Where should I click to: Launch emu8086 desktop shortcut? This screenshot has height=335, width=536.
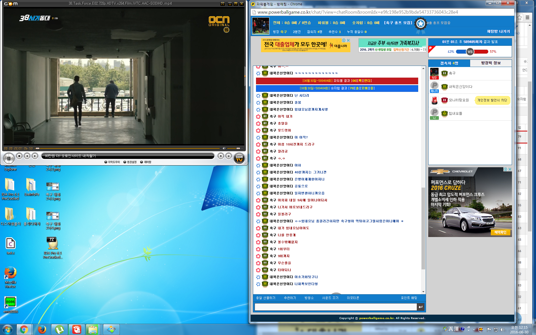pos(10,305)
